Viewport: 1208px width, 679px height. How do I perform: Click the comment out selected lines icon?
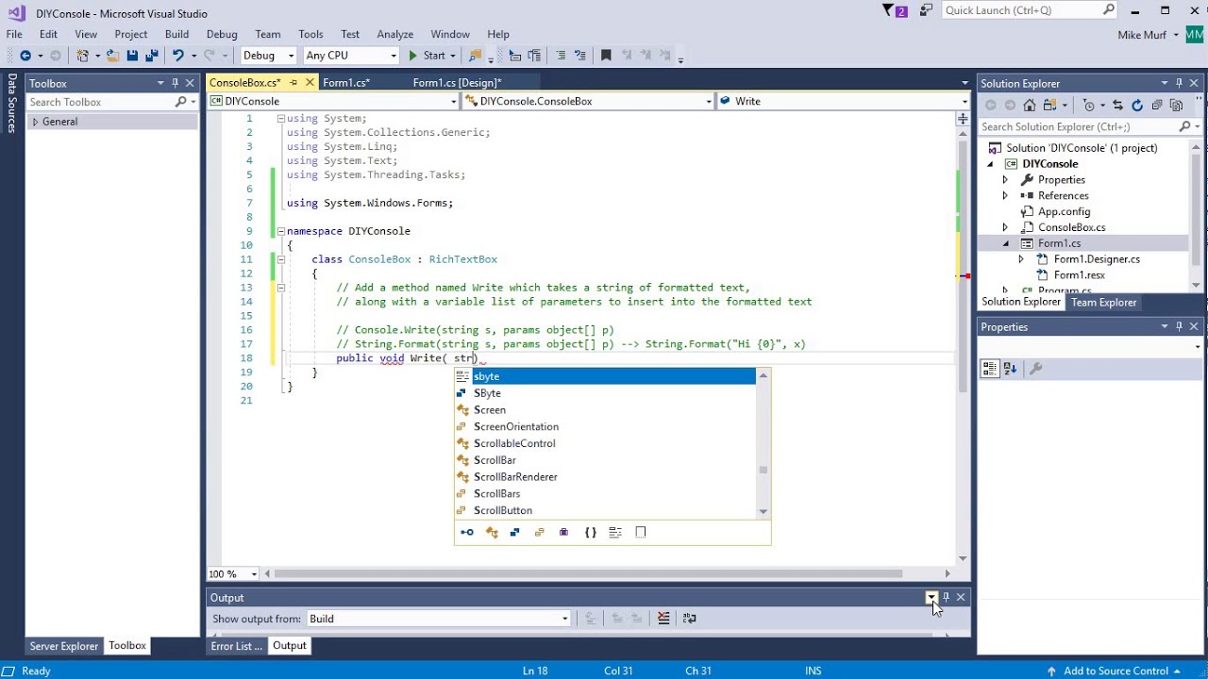pyautogui.click(x=561, y=56)
